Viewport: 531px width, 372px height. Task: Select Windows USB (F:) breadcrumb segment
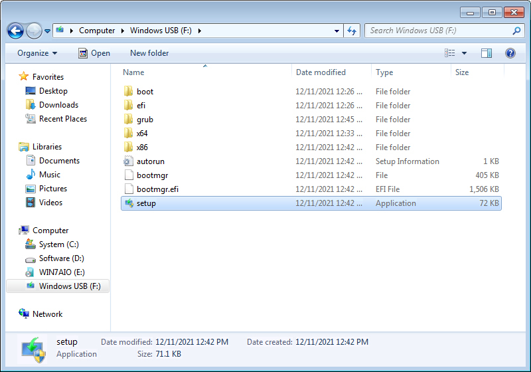(161, 31)
